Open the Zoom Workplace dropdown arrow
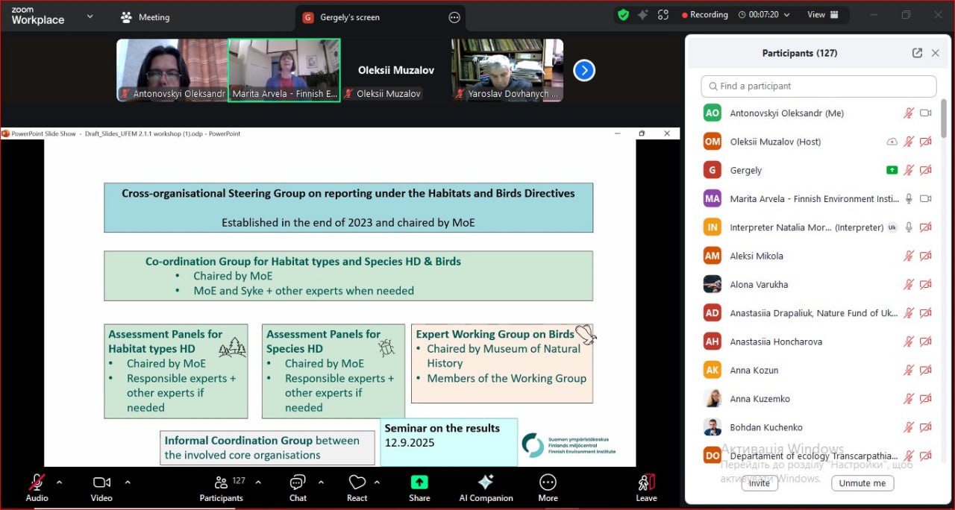Image resolution: width=955 pixels, height=510 pixels. (x=90, y=16)
